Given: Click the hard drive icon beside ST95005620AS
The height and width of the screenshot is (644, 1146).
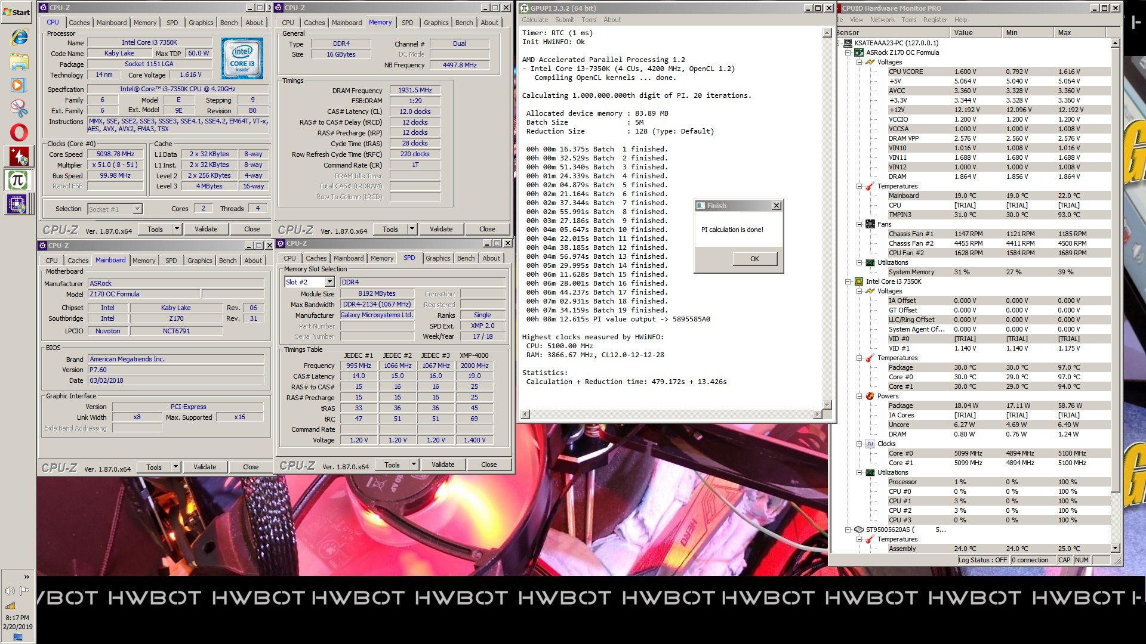Looking at the screenshot, I should 859,530.
